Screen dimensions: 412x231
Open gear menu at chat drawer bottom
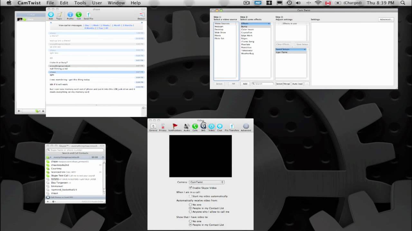point(19,111)
